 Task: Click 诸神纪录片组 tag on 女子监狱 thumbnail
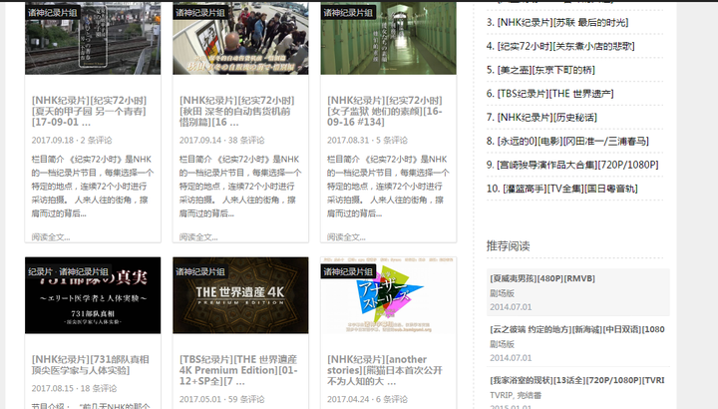tap(348, 13)
